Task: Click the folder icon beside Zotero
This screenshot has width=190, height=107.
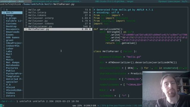Action: click(x=4, y=96)
